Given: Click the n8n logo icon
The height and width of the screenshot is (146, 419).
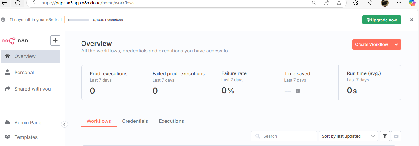Looking at the screenshot, I should (x=8, y=41).
